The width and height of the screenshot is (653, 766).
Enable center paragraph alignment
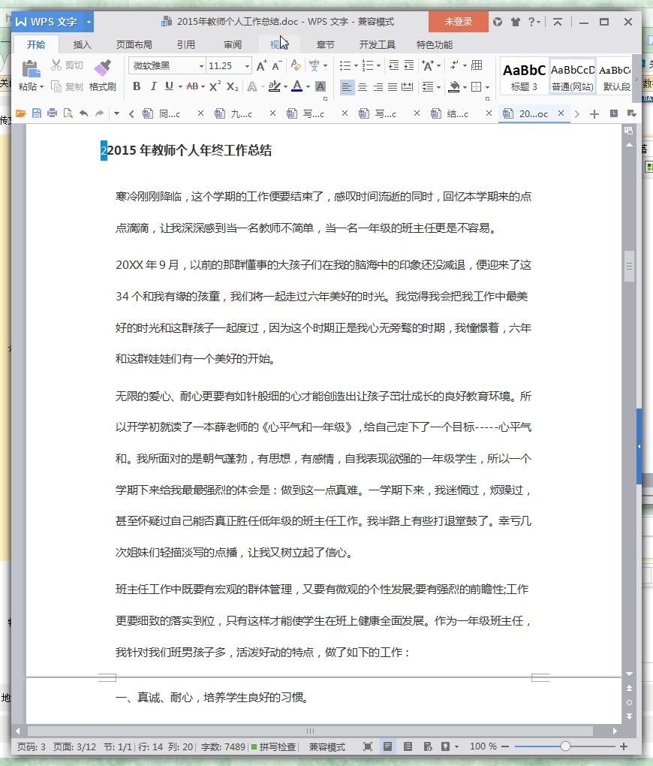362,86
